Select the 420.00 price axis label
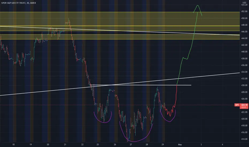Screen dimensions: 249x147 244,119
